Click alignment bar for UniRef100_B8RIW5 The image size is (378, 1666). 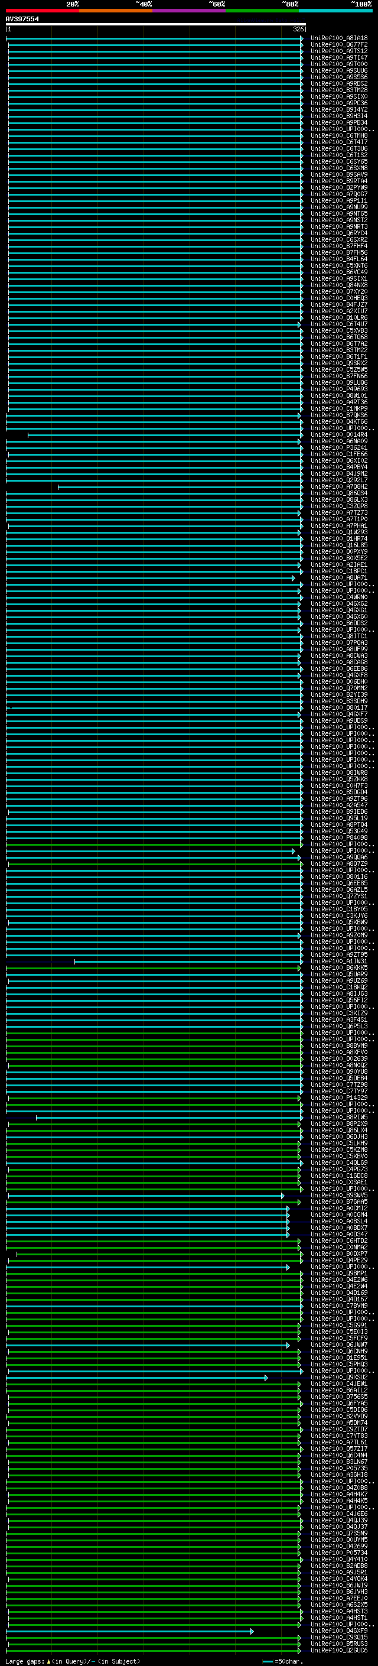tap(170, 1118)
